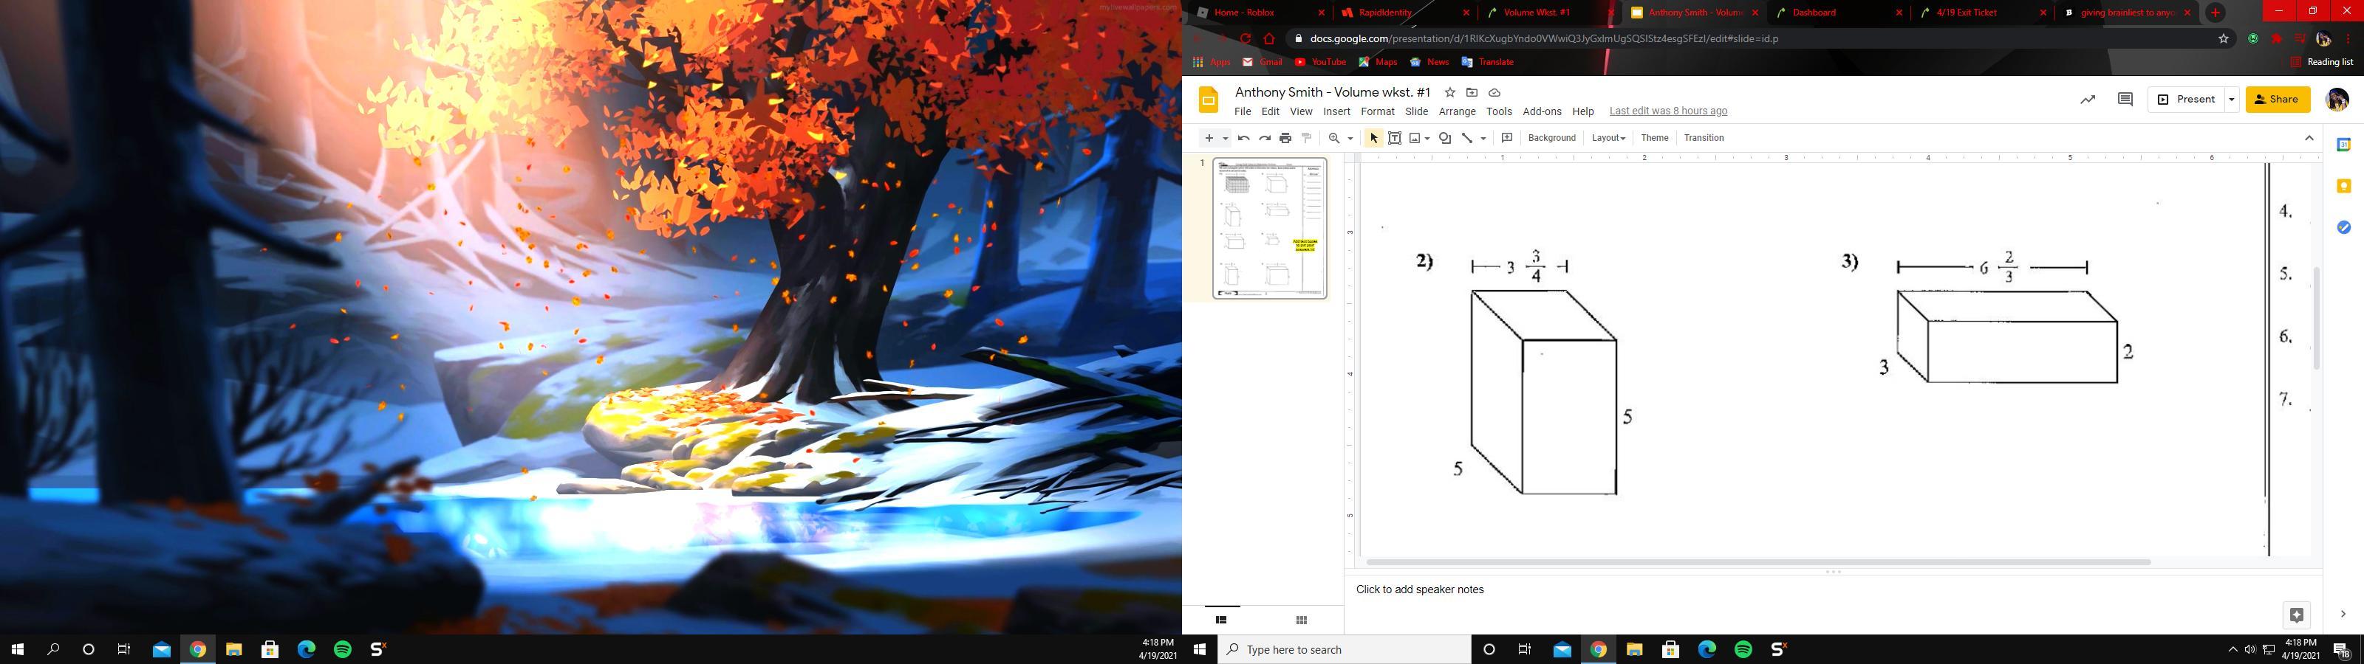Bookmark this page with the address bar star
The width and height of the screenshot is (2364, 664).
coord(2224,38)
